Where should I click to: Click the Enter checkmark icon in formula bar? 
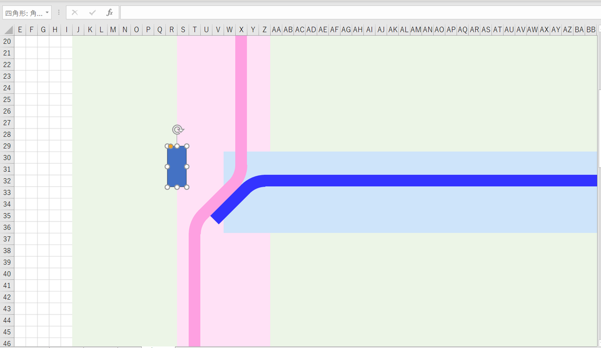92,12
